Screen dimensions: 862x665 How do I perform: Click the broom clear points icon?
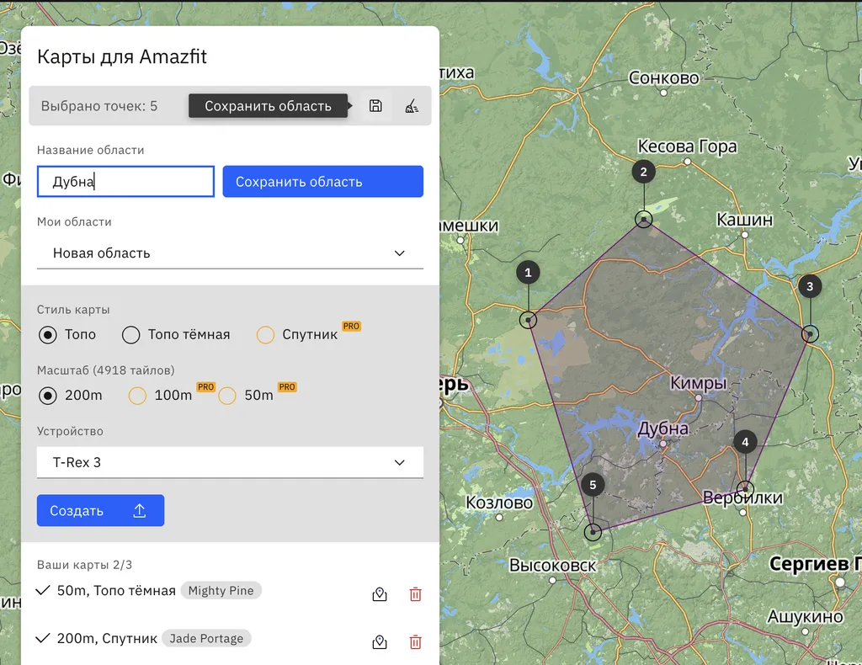(x=412, y=105)
